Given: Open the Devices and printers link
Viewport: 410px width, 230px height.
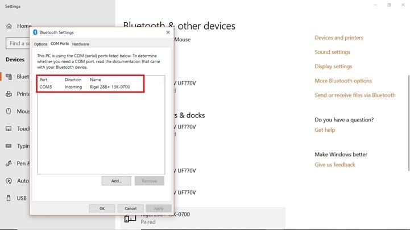Looking at the screenshot, I should coord(338,38).
